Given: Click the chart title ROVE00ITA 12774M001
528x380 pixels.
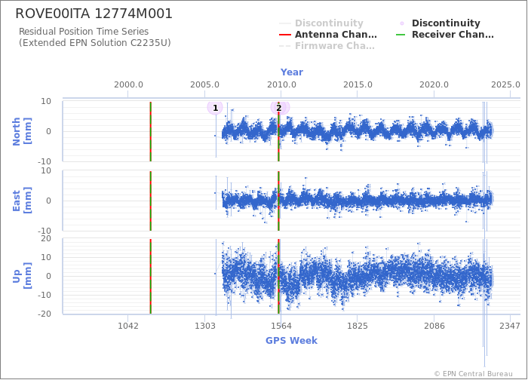Looking at the screenshot, I should pos(94,14).
